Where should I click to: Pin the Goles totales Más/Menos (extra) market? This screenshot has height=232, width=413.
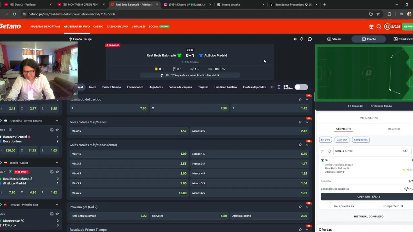click(x=300, y=145)
